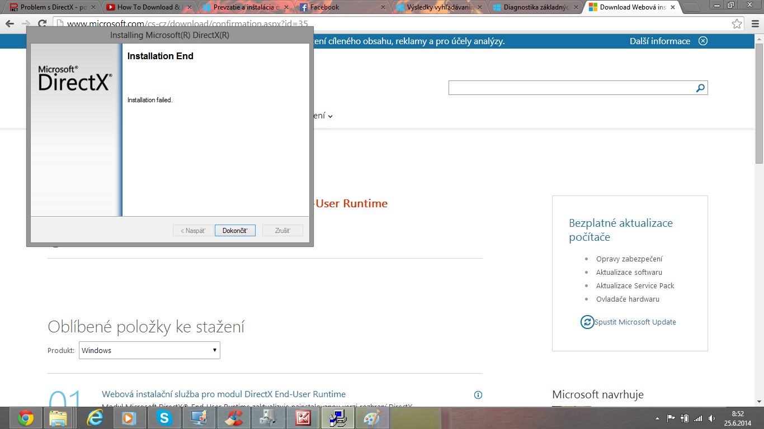Screen dimensions: 764x429
Task: Click the 'Installation failed.' message text
Action: click(150, 100)
